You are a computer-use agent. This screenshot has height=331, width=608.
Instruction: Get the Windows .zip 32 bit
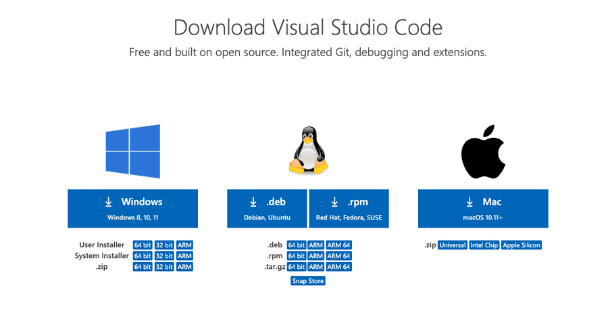pos(164,267)
